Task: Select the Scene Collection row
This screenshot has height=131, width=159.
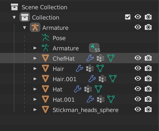Action: (x=44, y=7)
